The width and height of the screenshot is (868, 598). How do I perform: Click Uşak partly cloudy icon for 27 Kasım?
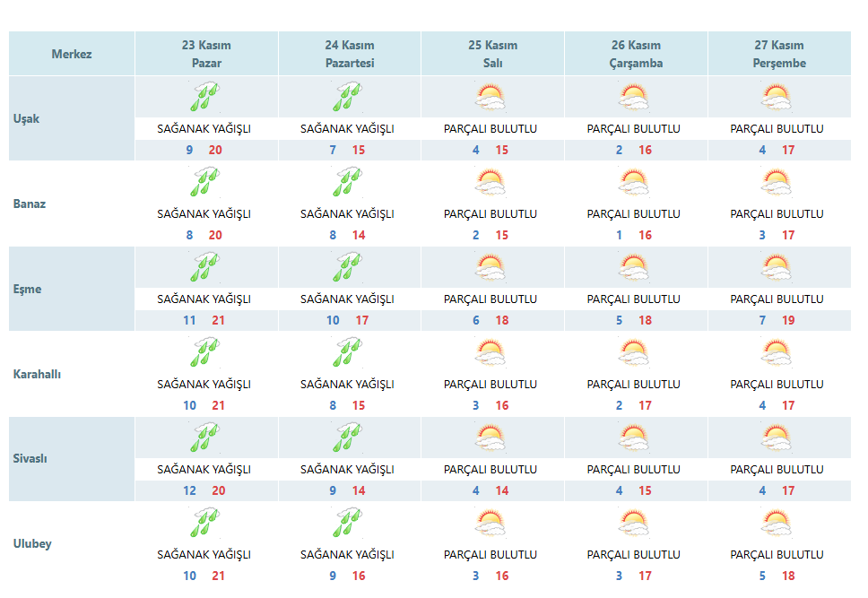point(777,97)
